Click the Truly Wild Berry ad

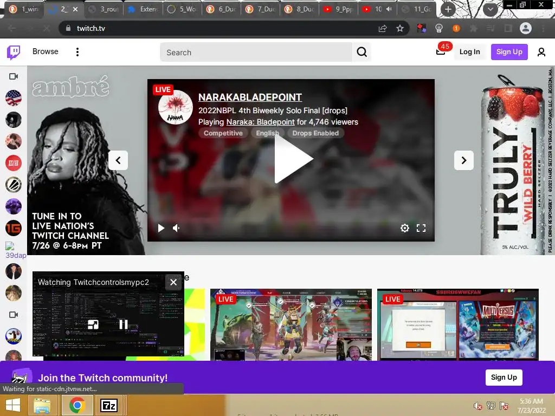pos(513,165)
